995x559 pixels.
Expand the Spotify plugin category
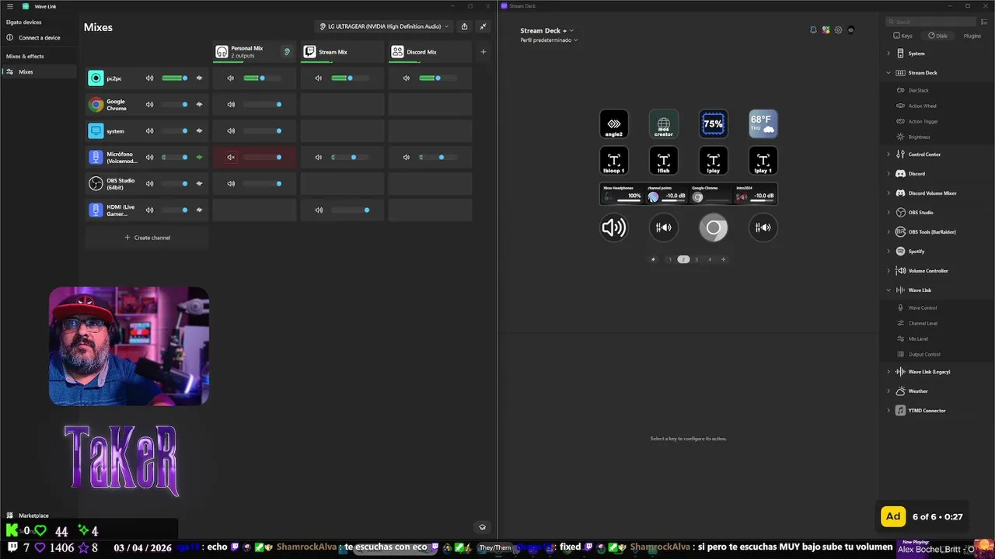(889, 252)
